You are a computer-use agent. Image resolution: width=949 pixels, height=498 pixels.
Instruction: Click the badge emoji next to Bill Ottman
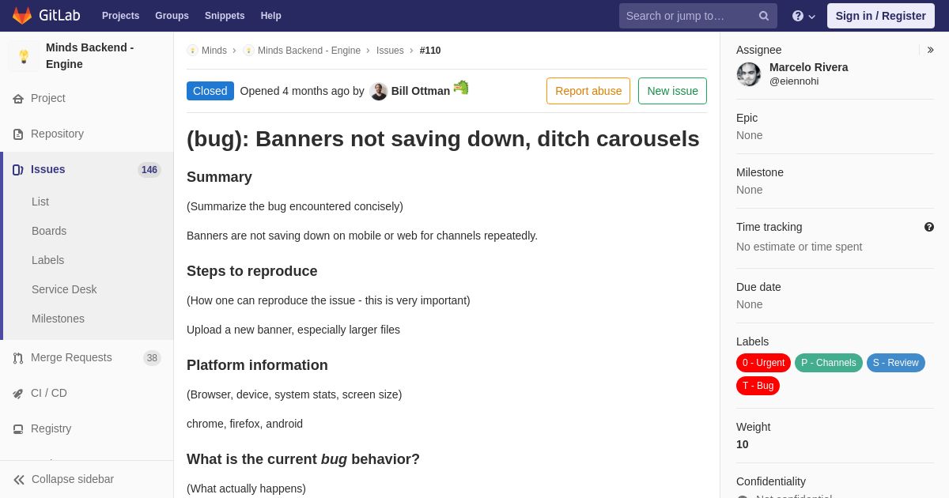click(461, 87)
